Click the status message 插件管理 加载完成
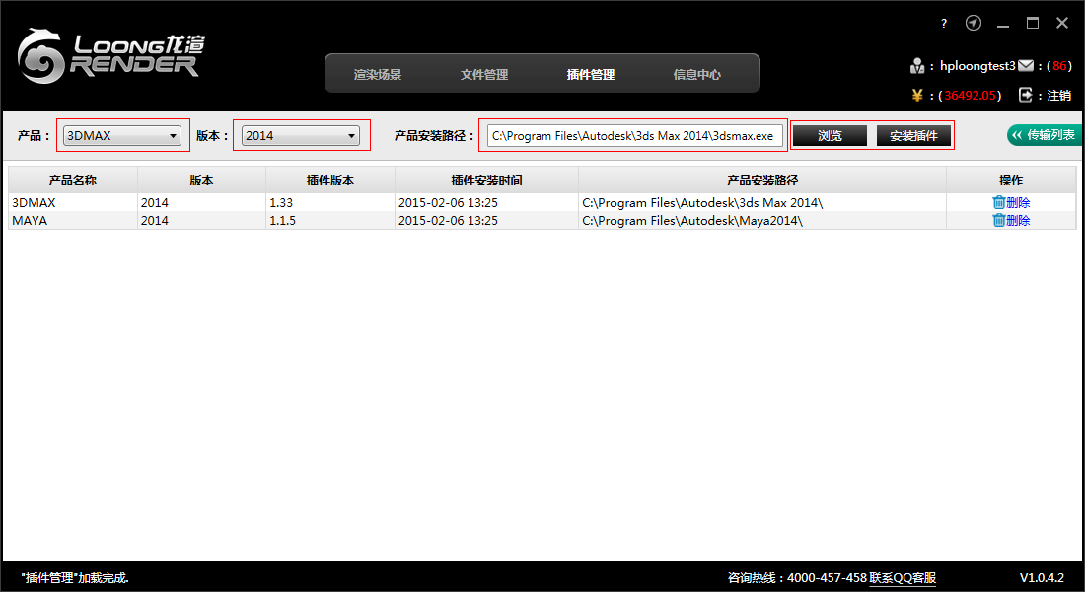 pyautogui.click(x=75, y=577)
